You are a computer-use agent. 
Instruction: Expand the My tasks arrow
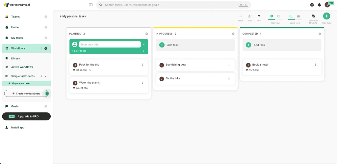(x=46, y=38)
